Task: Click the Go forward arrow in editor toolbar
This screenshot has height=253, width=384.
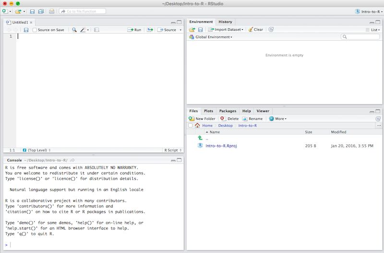Action: point(16,30)
